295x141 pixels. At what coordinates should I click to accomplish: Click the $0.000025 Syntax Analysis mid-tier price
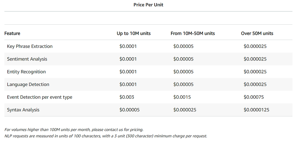185,110
